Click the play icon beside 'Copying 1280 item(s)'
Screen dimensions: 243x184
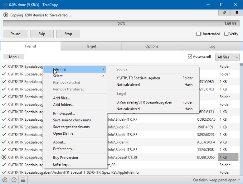6,15
